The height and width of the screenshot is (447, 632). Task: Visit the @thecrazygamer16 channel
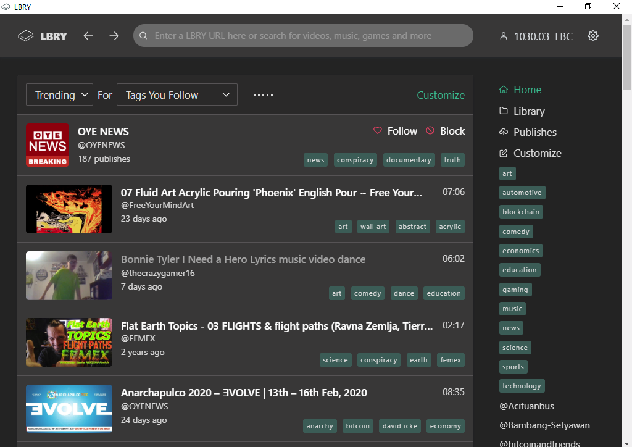[x=157, y=274]
